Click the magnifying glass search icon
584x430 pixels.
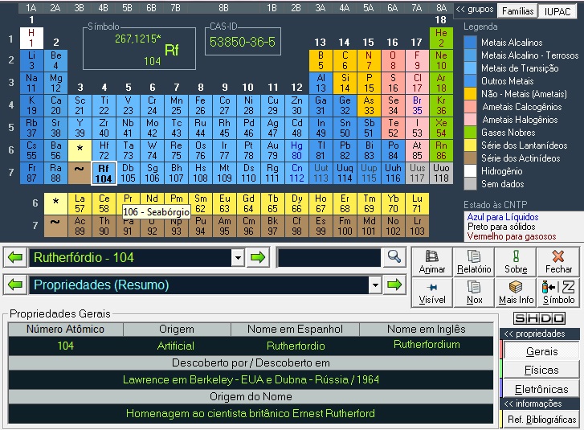(x=394, y=257)
